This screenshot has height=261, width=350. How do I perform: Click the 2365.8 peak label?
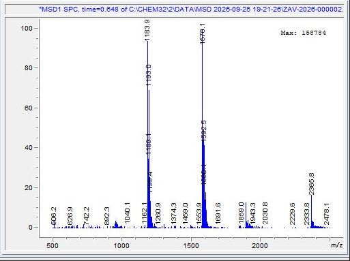tap(312, 184)
